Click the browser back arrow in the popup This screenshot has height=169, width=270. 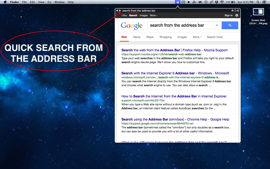117,10
